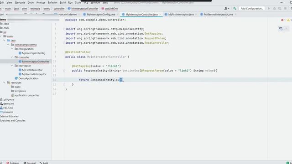Click the controller breadcrumb in navigation bar

pyautogui.click(x=59, y=9)
